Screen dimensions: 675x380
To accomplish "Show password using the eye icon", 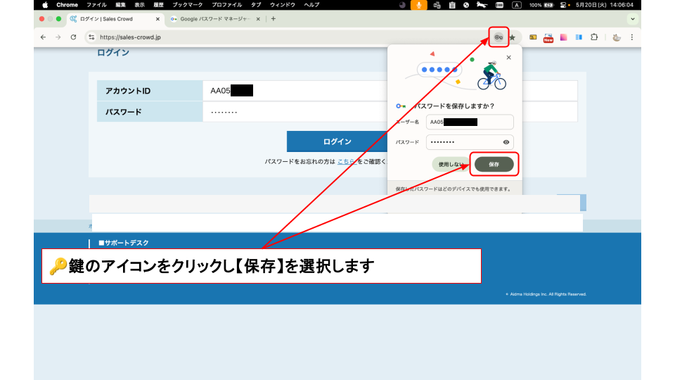I will 506,142.
